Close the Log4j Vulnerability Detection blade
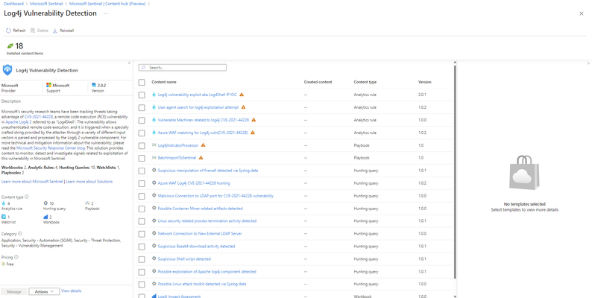Image resolution: width=592 pixels, height=298 pixels. [x=581, y=13]
